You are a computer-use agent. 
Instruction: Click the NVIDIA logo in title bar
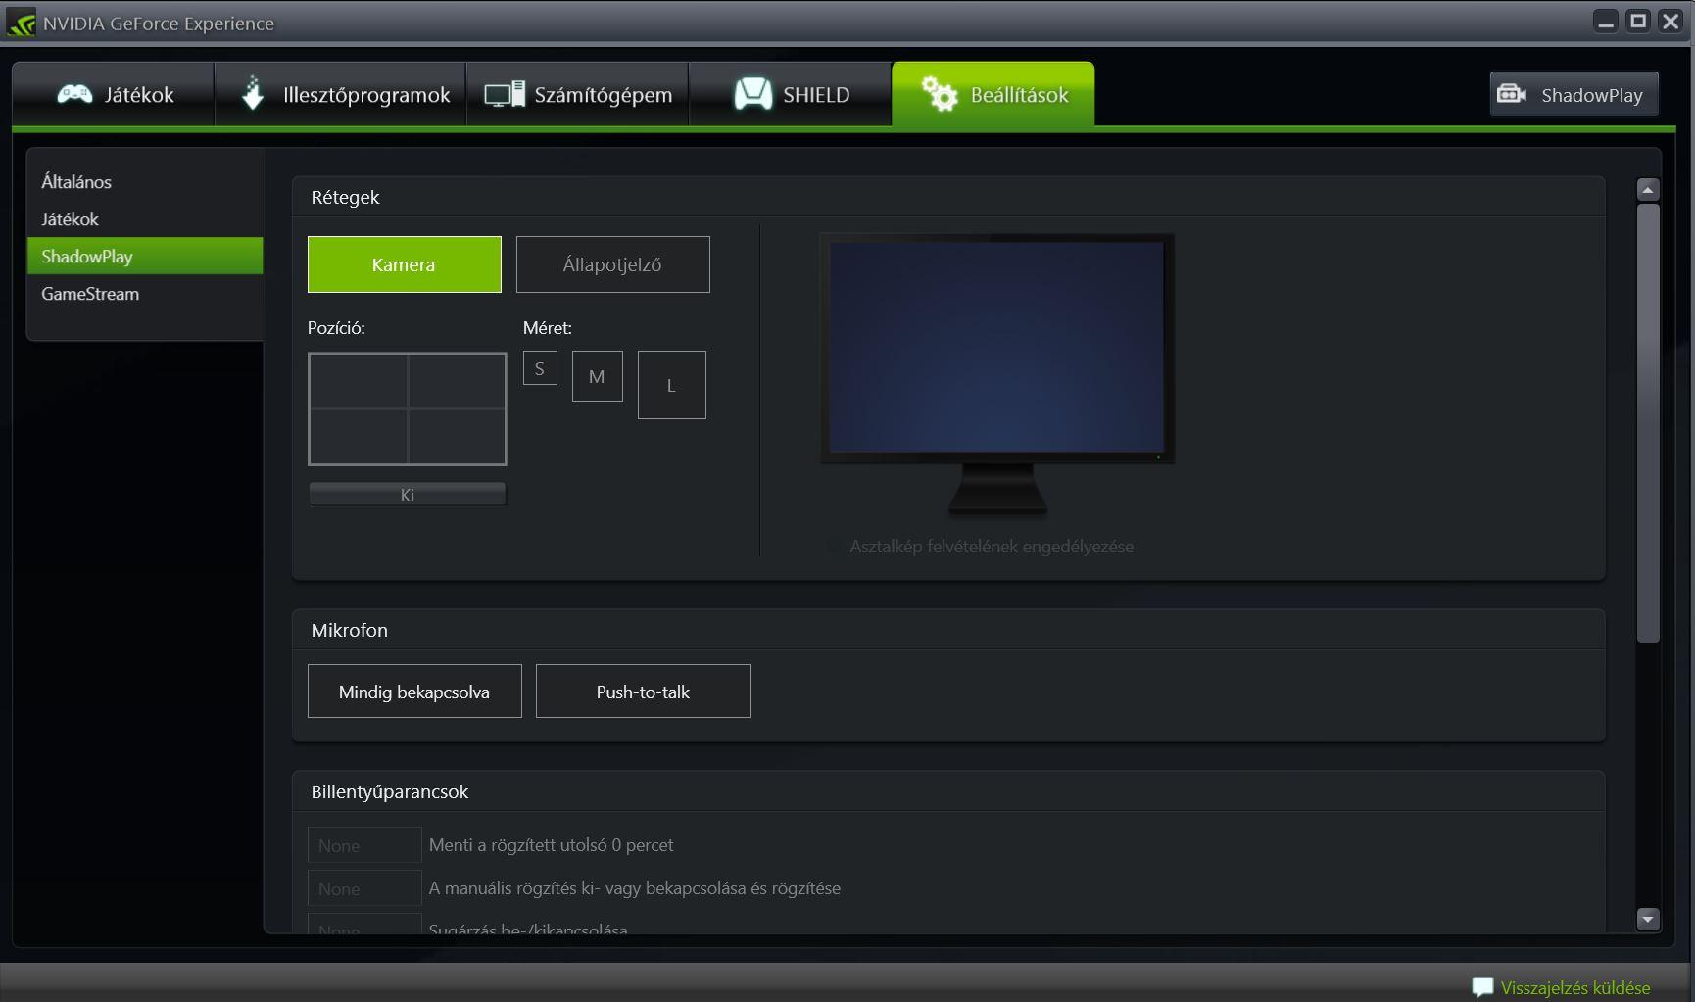tap(21, 23)
